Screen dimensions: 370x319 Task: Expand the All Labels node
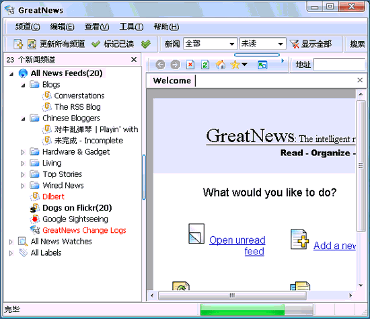[x=11, y=253]
